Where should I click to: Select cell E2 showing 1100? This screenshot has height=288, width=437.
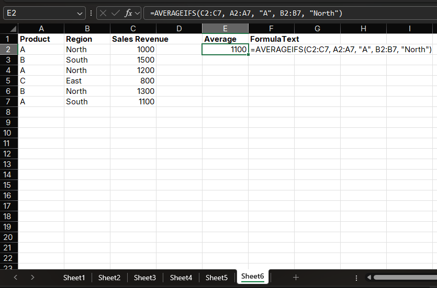(225, 50)
